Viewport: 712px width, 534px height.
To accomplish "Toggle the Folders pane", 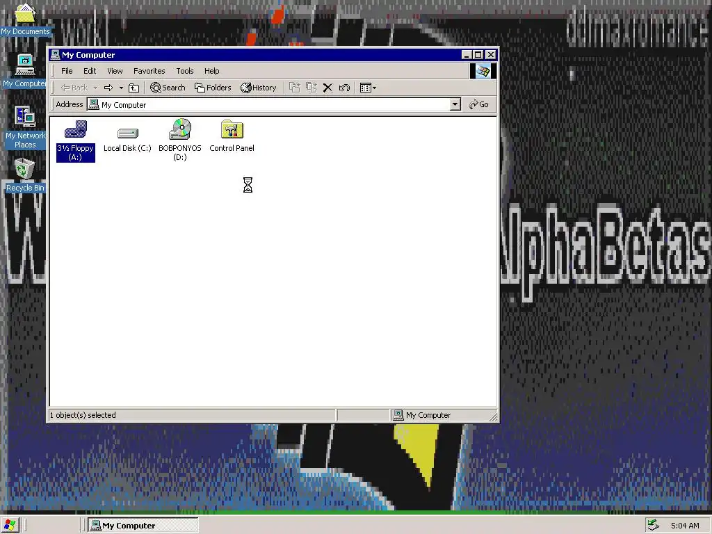I will point(213,88).
